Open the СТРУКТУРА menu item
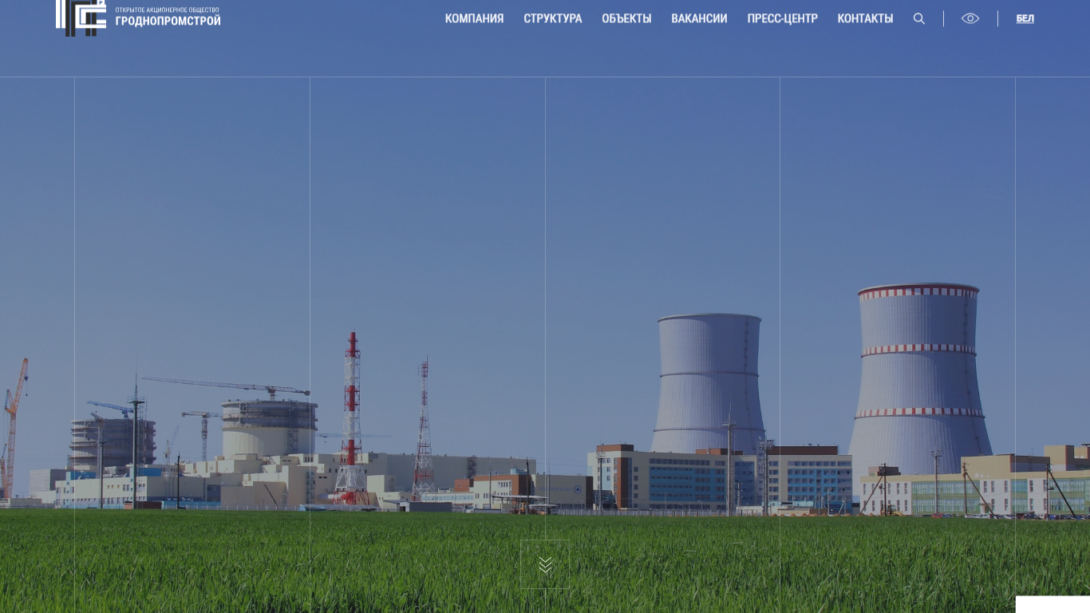The height and width of the screenshot is (613, 1090). tap(552, 18)
